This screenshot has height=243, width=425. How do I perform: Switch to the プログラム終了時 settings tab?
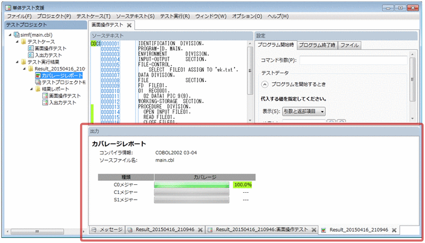317,45
